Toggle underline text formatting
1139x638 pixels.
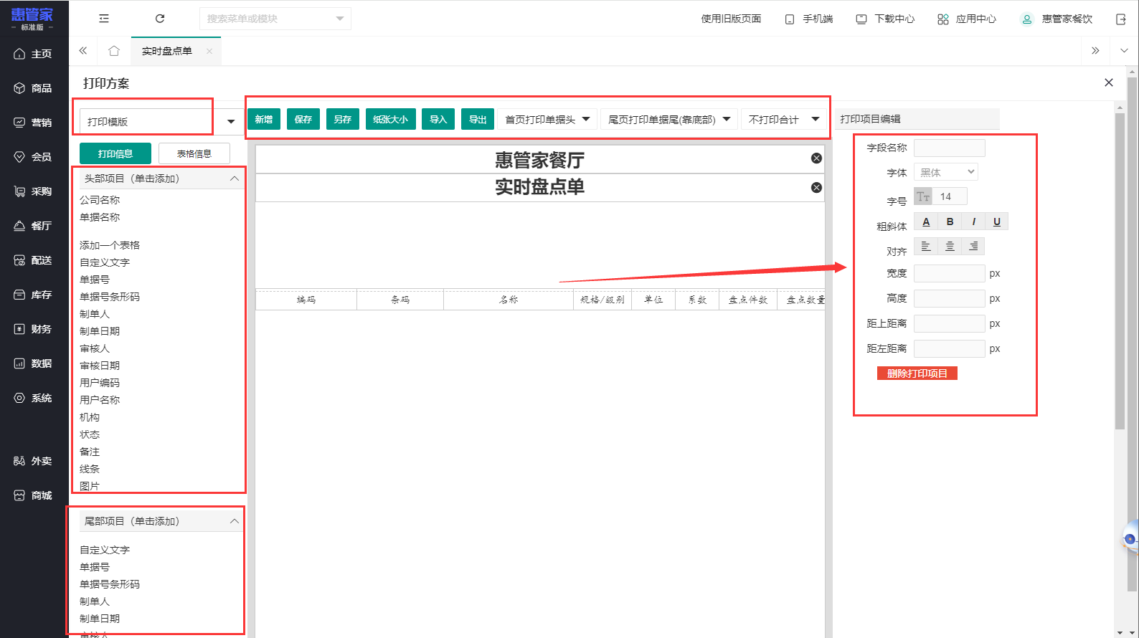point(996,222)
